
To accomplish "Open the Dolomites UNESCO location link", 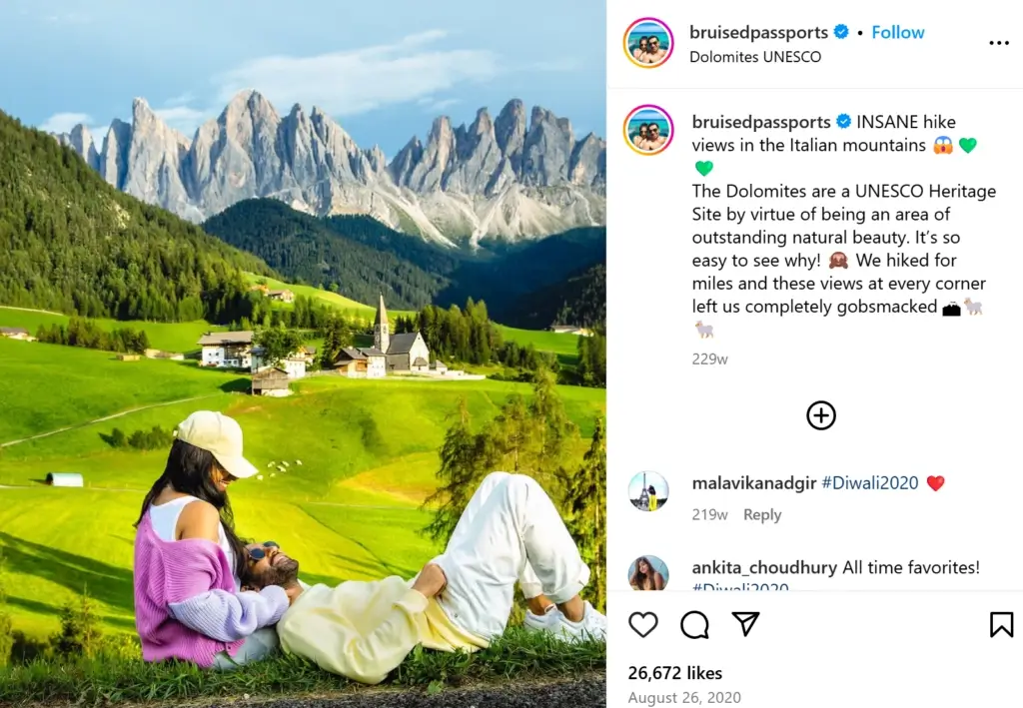I will tap(755, 57).
